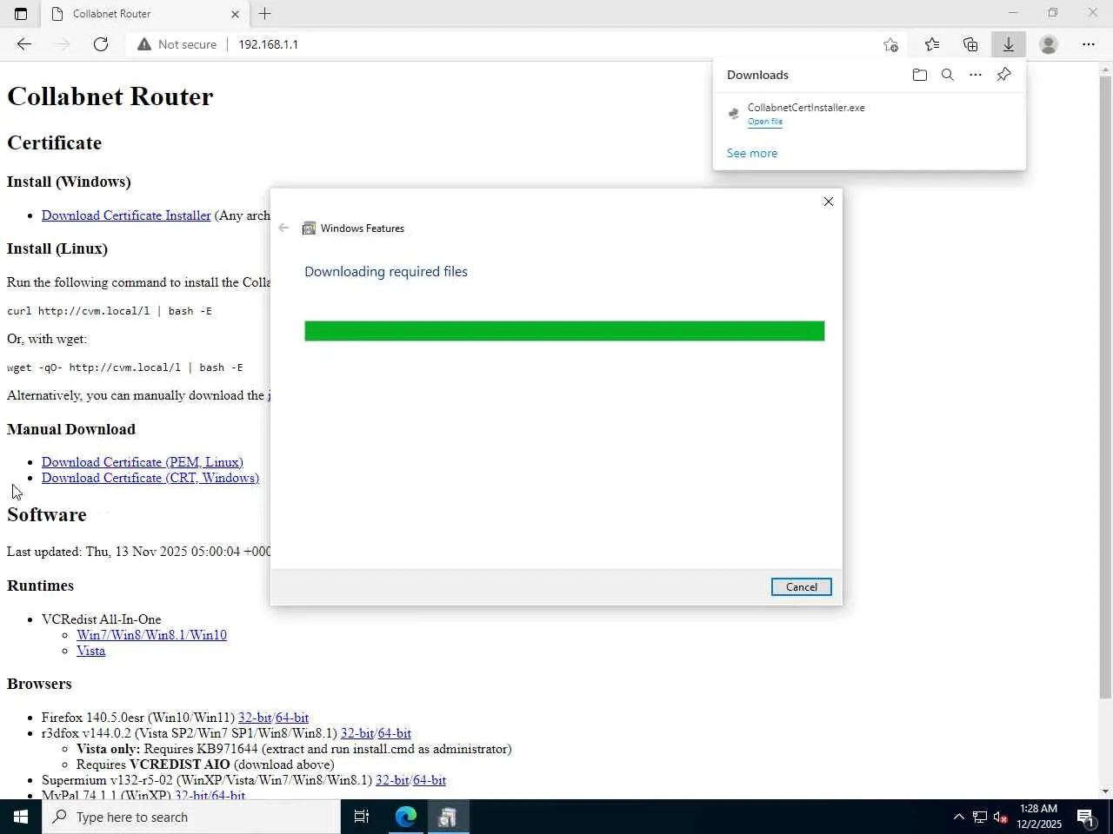Search downloads in the Downloads panel

pos(948,75)
